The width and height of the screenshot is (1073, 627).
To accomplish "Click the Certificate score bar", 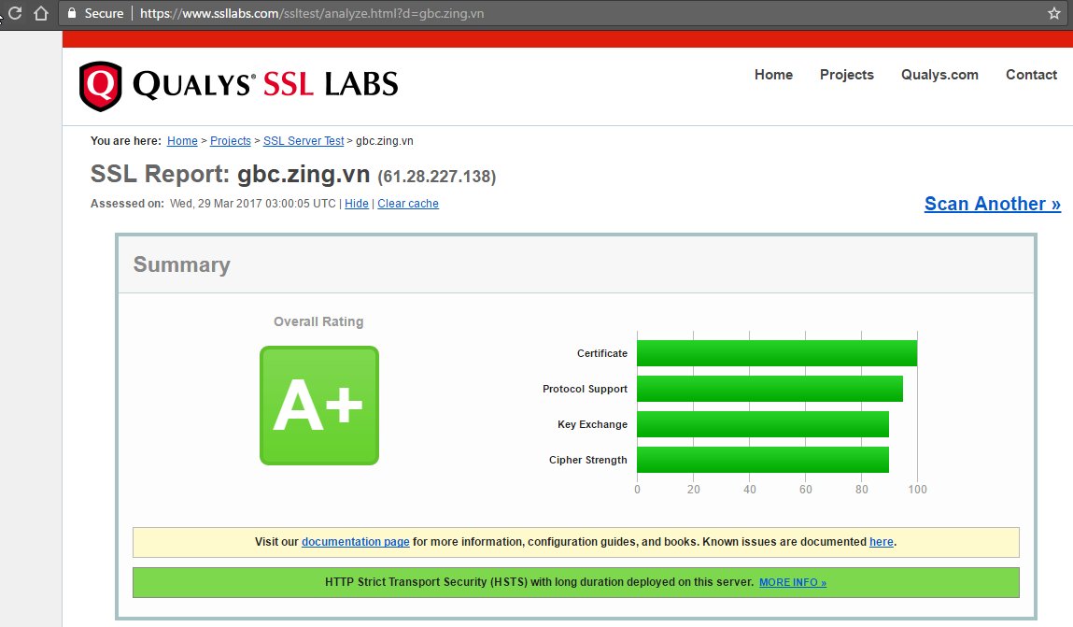I will [x=777, y=353].
